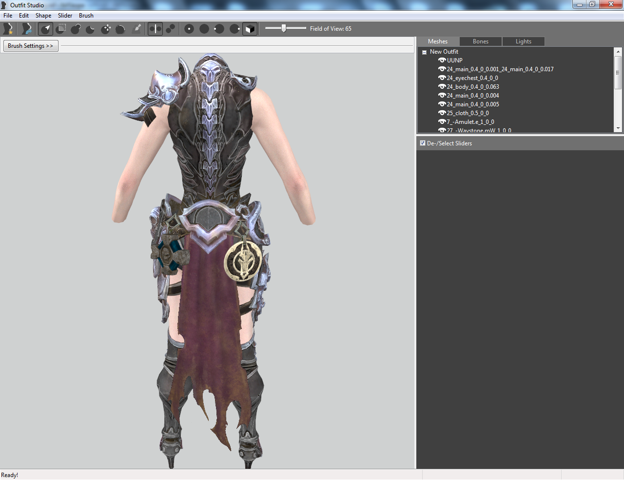Switch to front camera view icon
The image size is (624, 480).
(189, 29)
